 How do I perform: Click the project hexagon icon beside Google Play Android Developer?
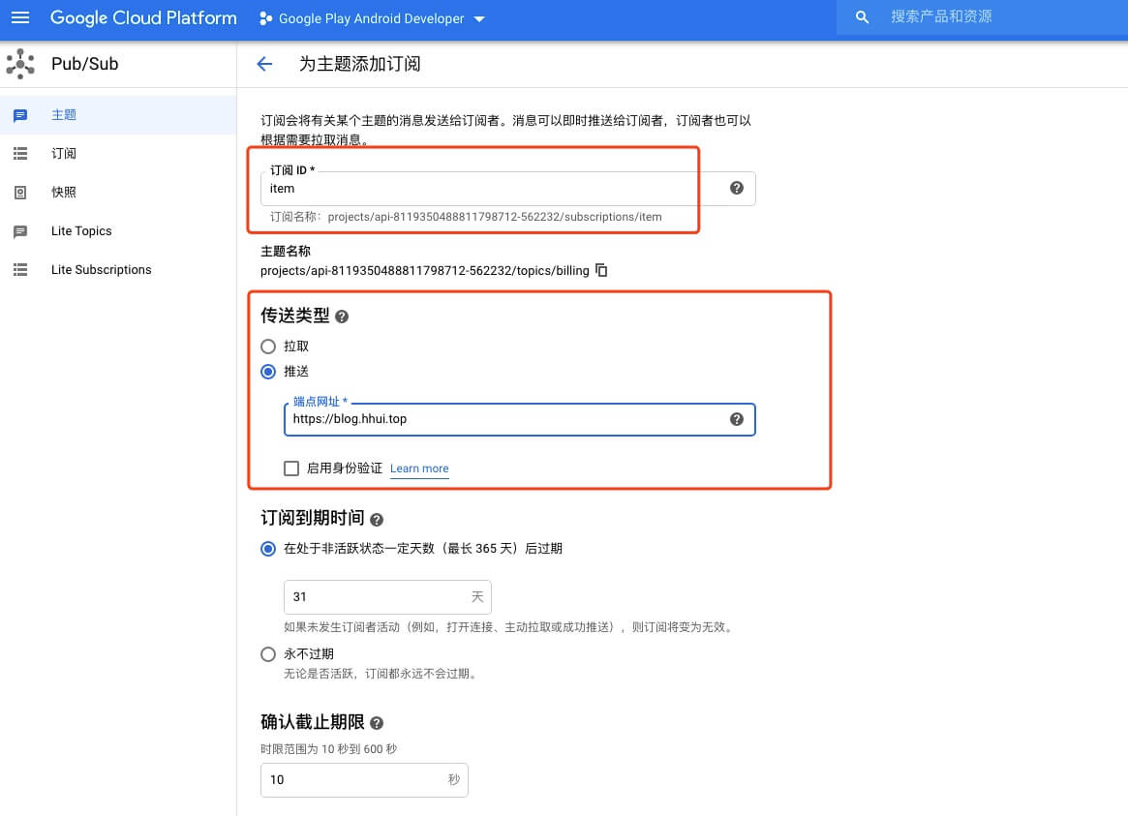pyautogui.click(x=265, y=18)
